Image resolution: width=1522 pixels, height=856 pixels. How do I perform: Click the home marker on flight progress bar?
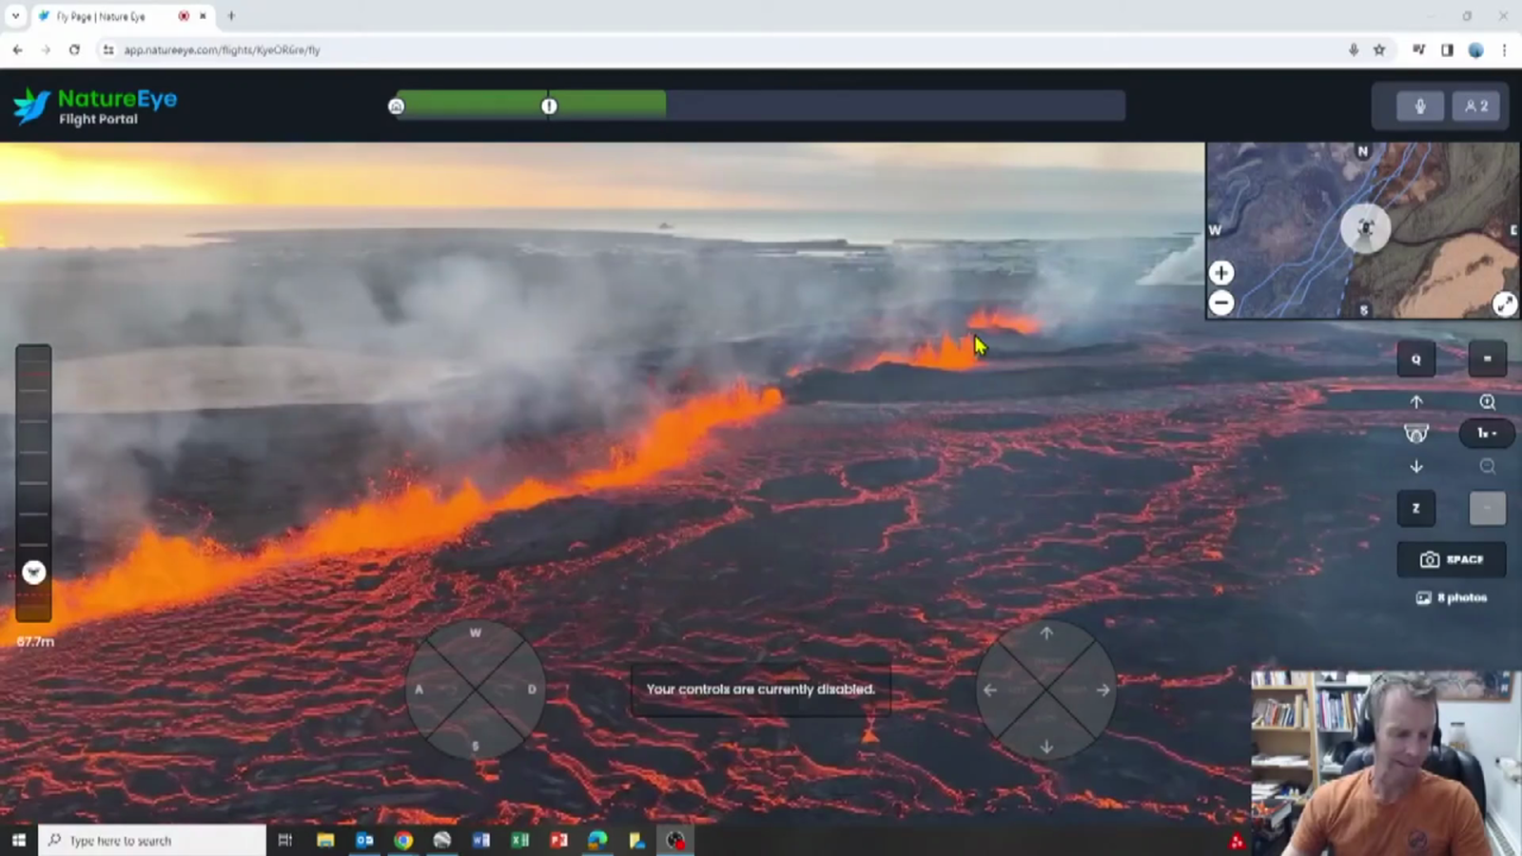click(x=397, y=107)
